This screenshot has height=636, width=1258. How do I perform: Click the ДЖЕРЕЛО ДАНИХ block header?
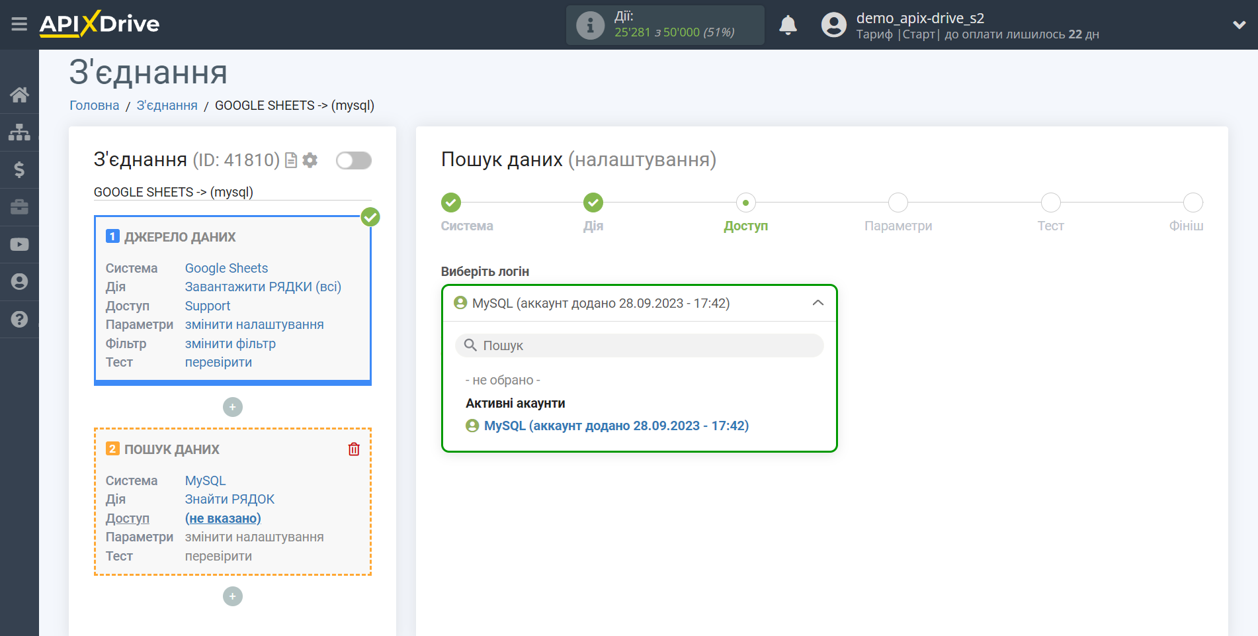click(x=180, y=237)
